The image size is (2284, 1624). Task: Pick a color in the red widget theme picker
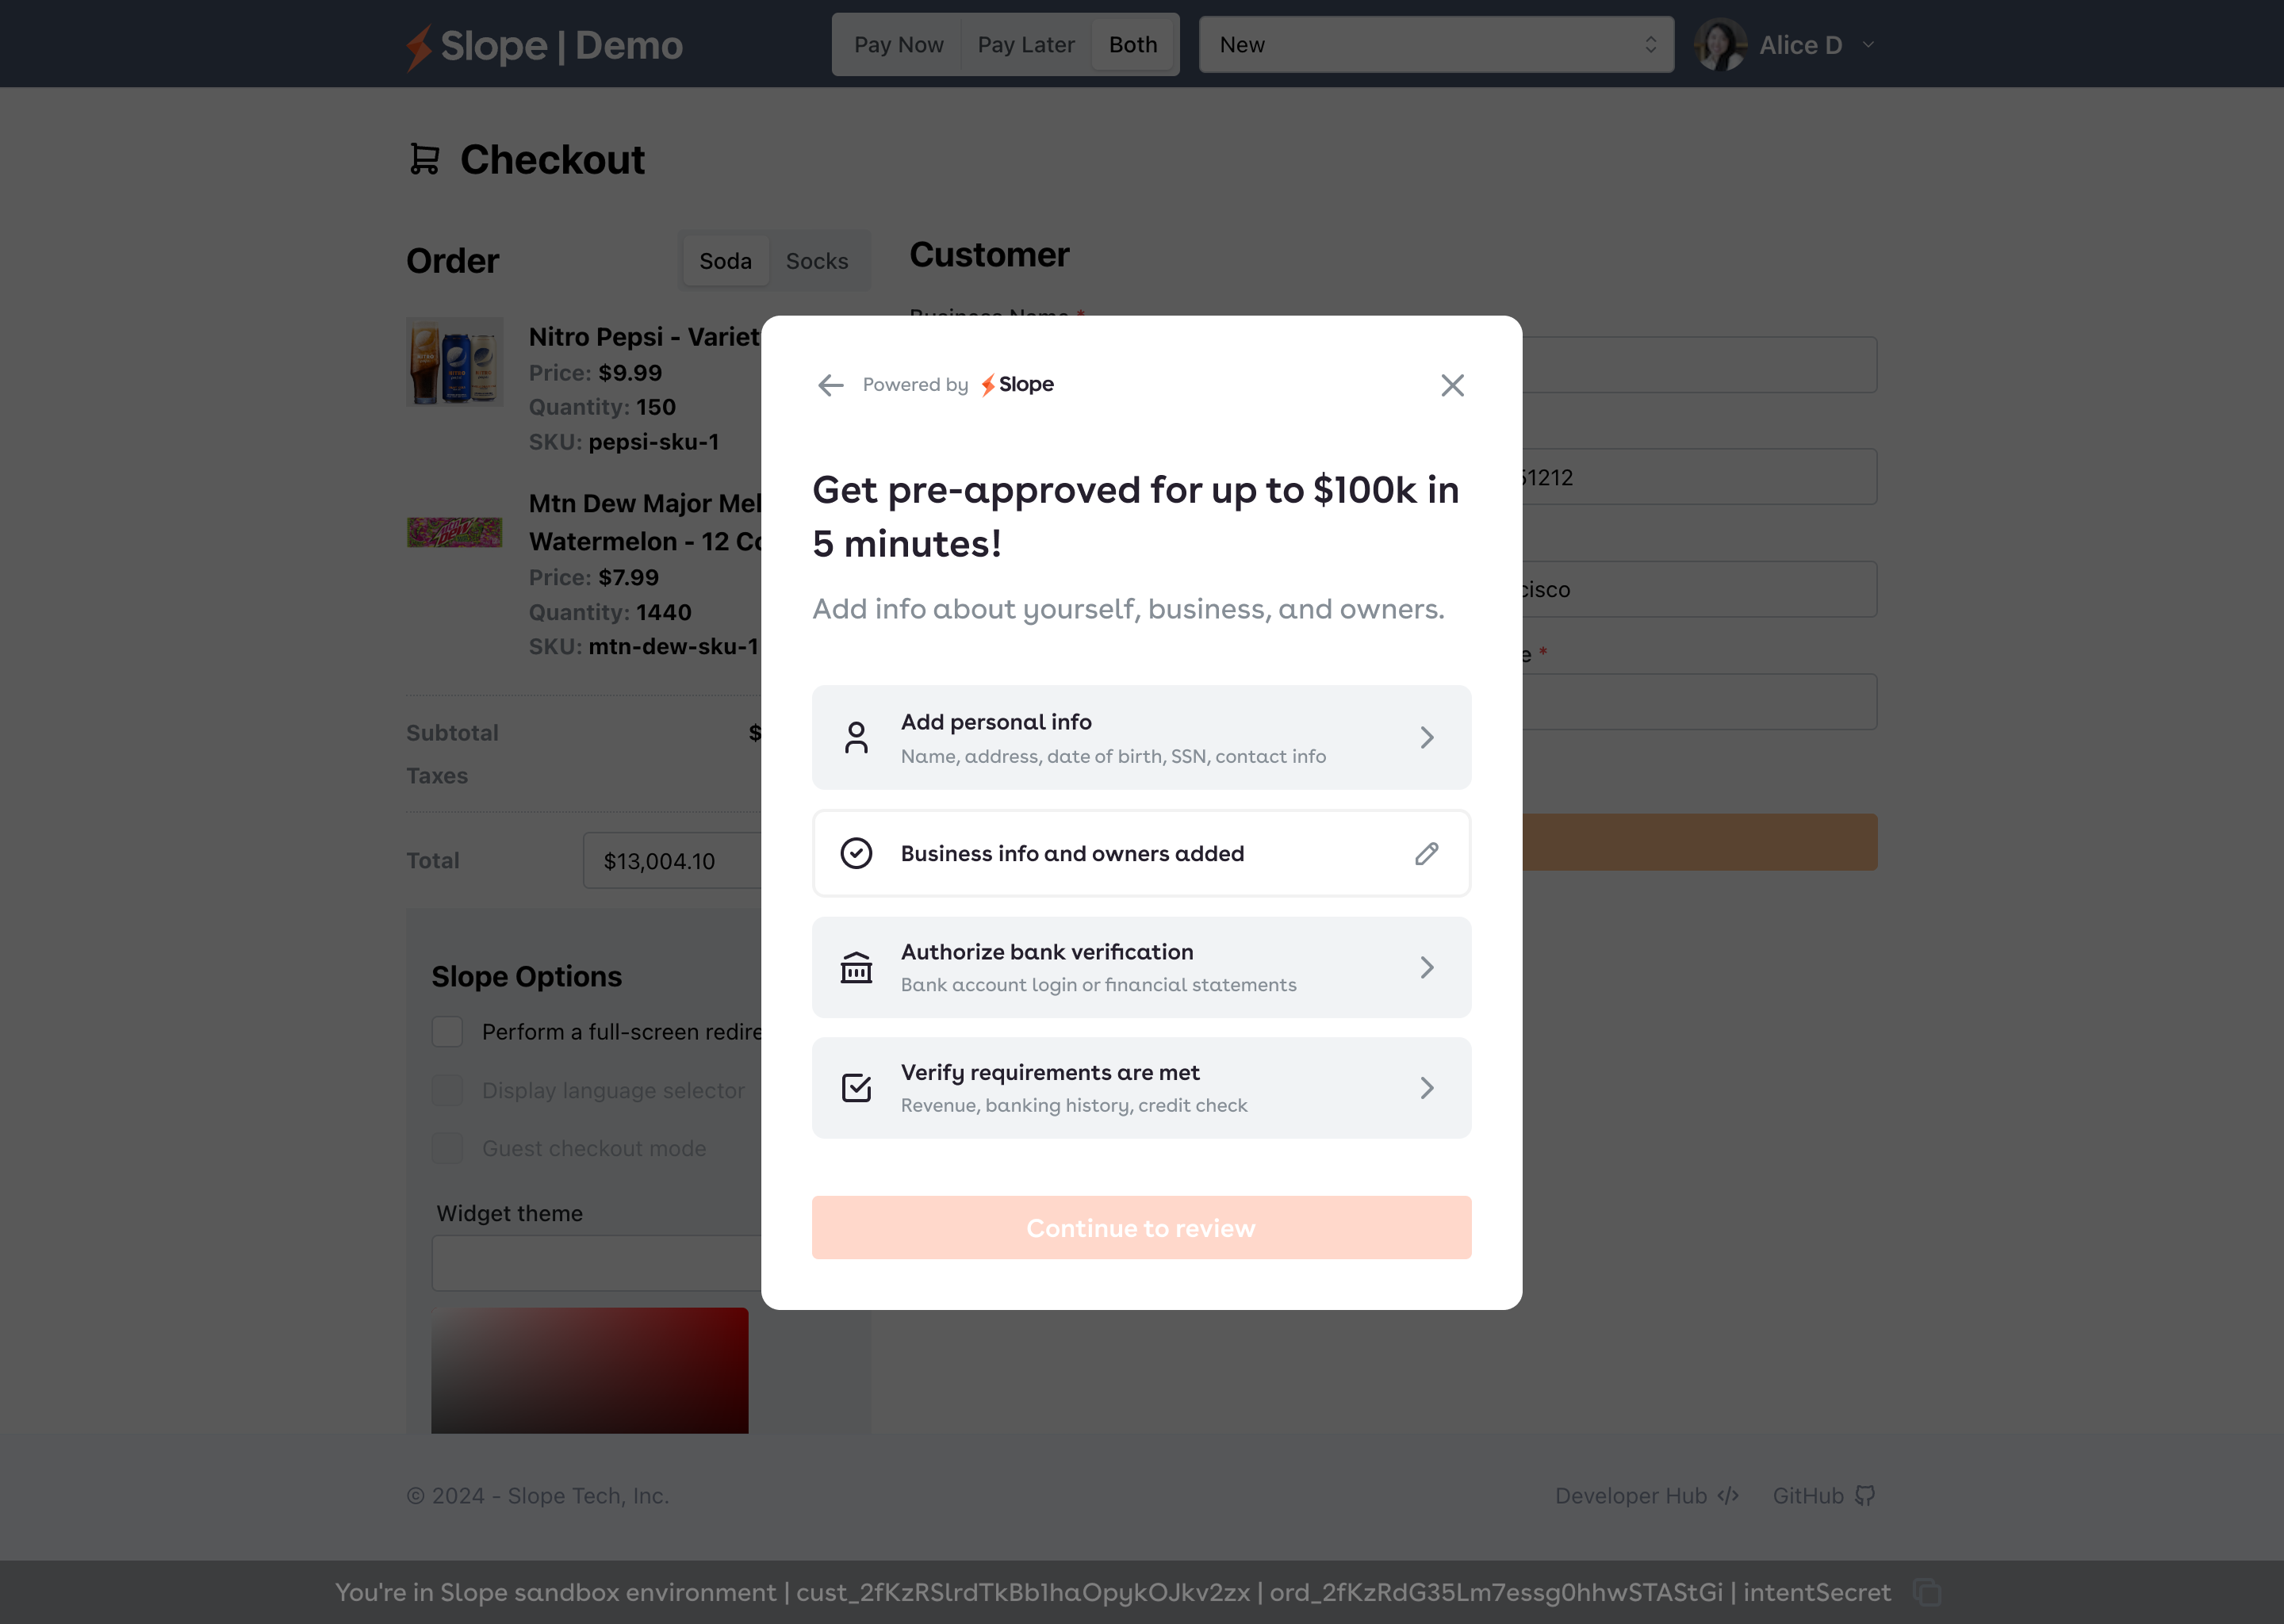[x=589, y=1370]
